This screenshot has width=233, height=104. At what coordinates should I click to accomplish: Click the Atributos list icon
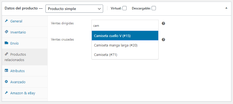(6, 71)
